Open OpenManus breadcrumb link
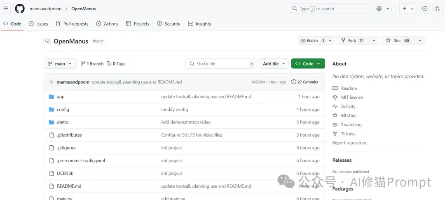The height and width of the screenshot is (200, 445). [83, 9]
